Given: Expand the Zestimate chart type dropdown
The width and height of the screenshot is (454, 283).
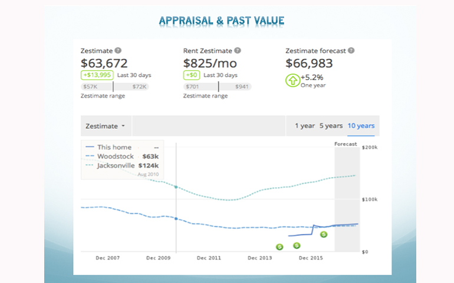Looking at the screenshot, I should pyautogui.click(x=106, y=126).
